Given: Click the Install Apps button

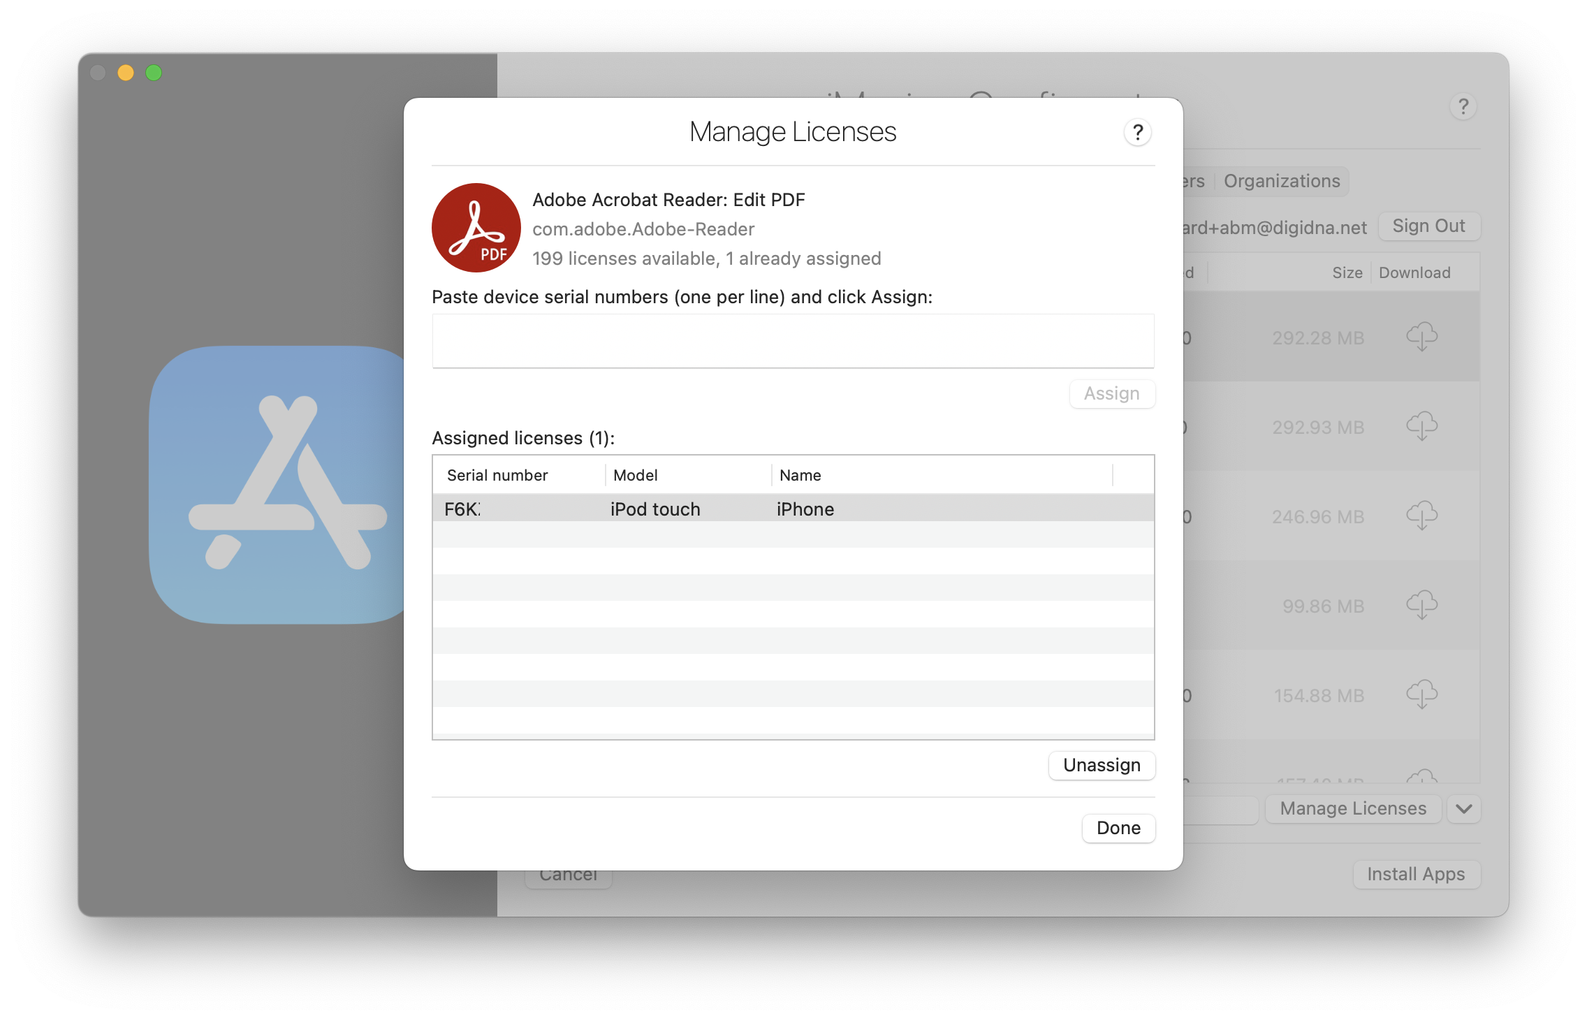Looking at the screenshot, I should click(1416, 874).
